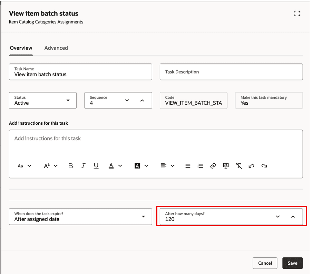This screenshot has height=275, width=312.
Task: Undo the last edit in the editor
Action: pyautogui.click(x=251, y=165)
